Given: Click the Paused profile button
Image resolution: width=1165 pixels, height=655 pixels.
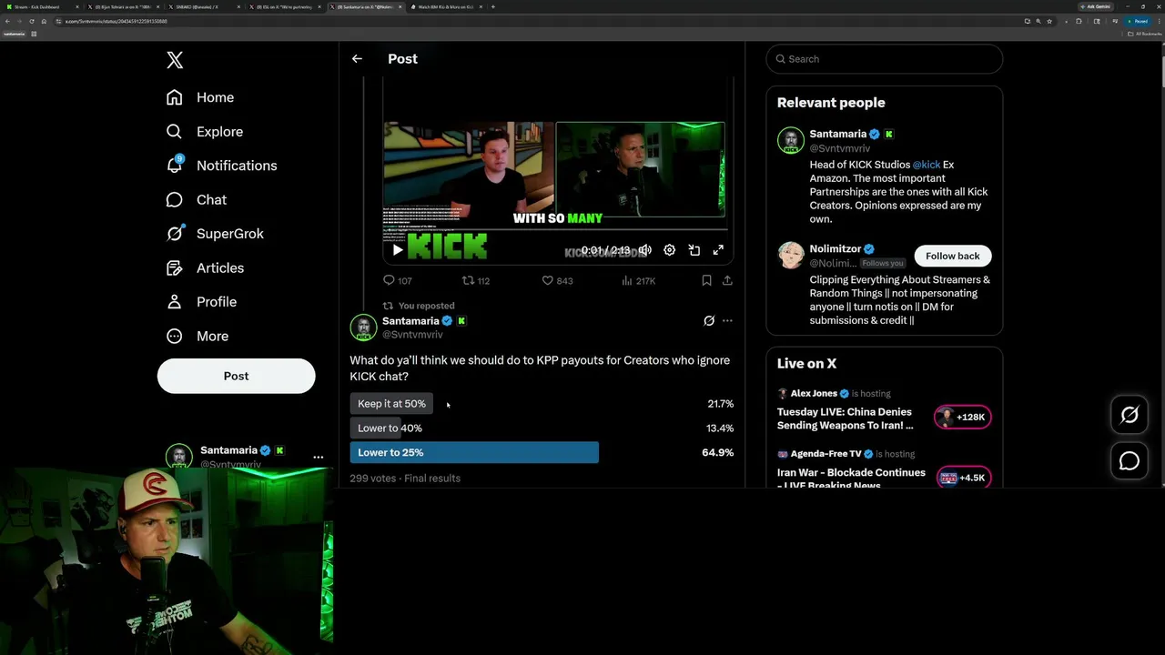Looking at the screenshot, I should coord(1138,21).
